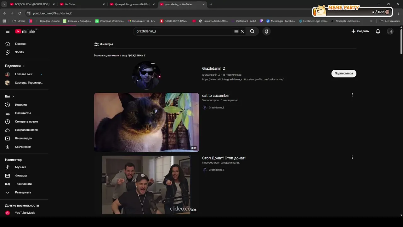Close the grazhdanin_z - YouTube tab
The width and height of the screenshot is (403, 227).
[x=204, y=4]
